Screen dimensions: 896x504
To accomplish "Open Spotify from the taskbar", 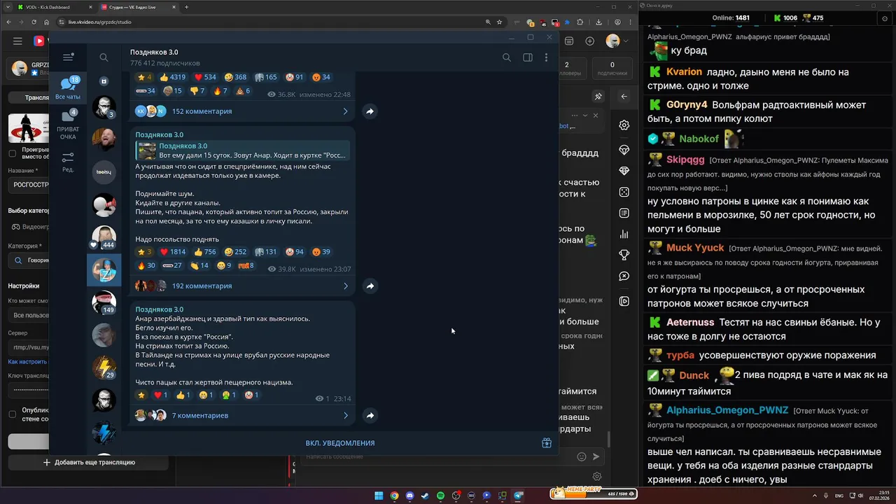I will (x=440, y=496).
